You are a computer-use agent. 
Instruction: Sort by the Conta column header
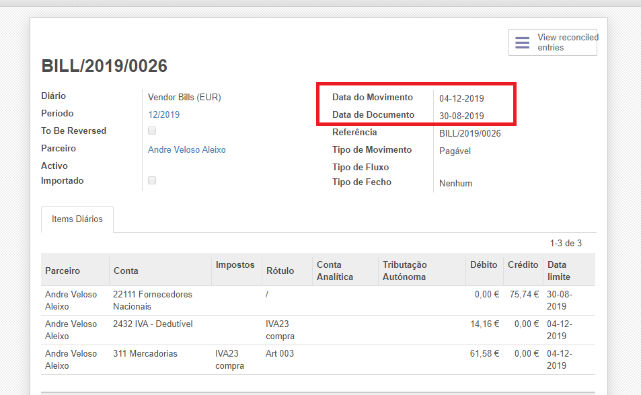click(126, 271)
